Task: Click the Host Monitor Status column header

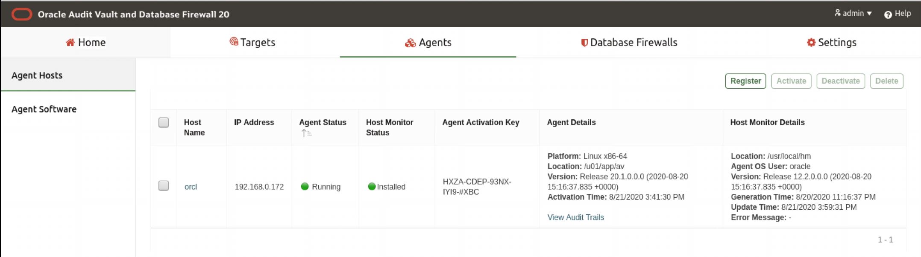Action: pyautogui.click(x=389, y=127)
